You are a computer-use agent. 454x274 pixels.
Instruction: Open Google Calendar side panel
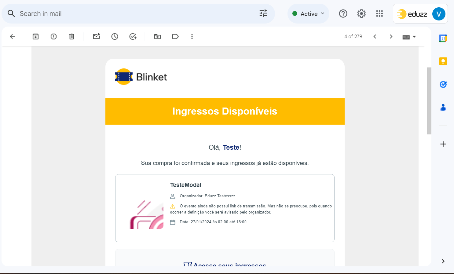pyautogui.click(x=443, y=38)
